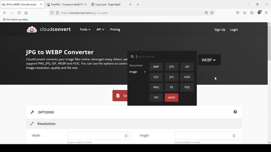This screenshot has height=152, width=271.
Task: Click the red Select File button
Action: 120,96
